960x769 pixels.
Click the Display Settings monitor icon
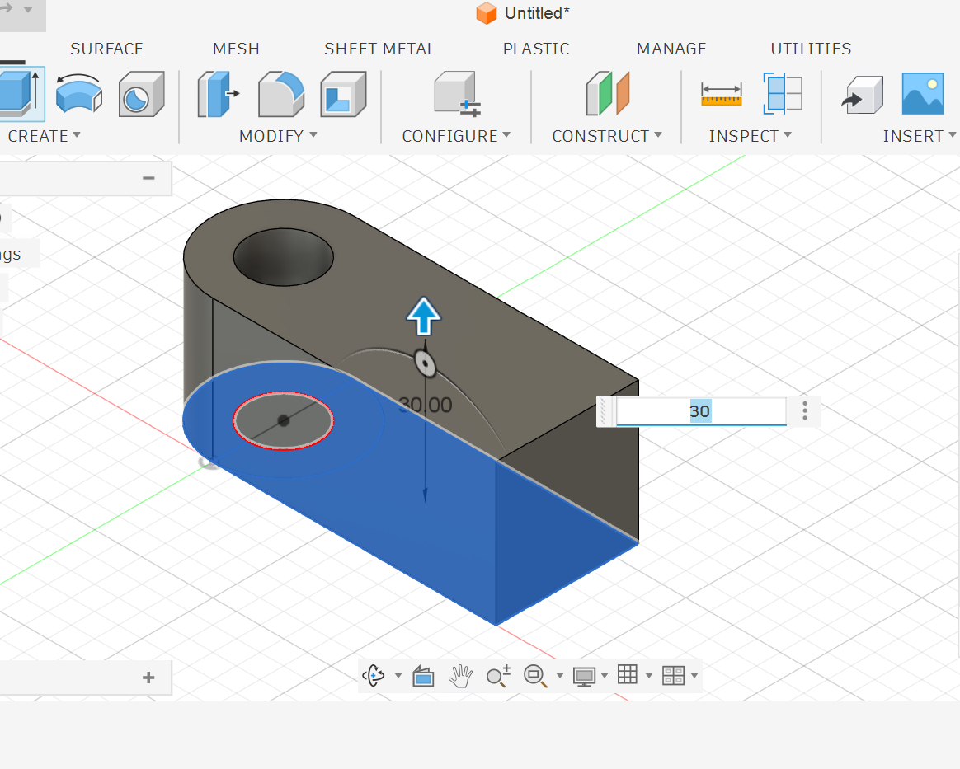point(584,676)
